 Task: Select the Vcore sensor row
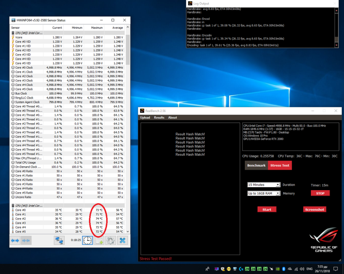(x=68, y=37)
